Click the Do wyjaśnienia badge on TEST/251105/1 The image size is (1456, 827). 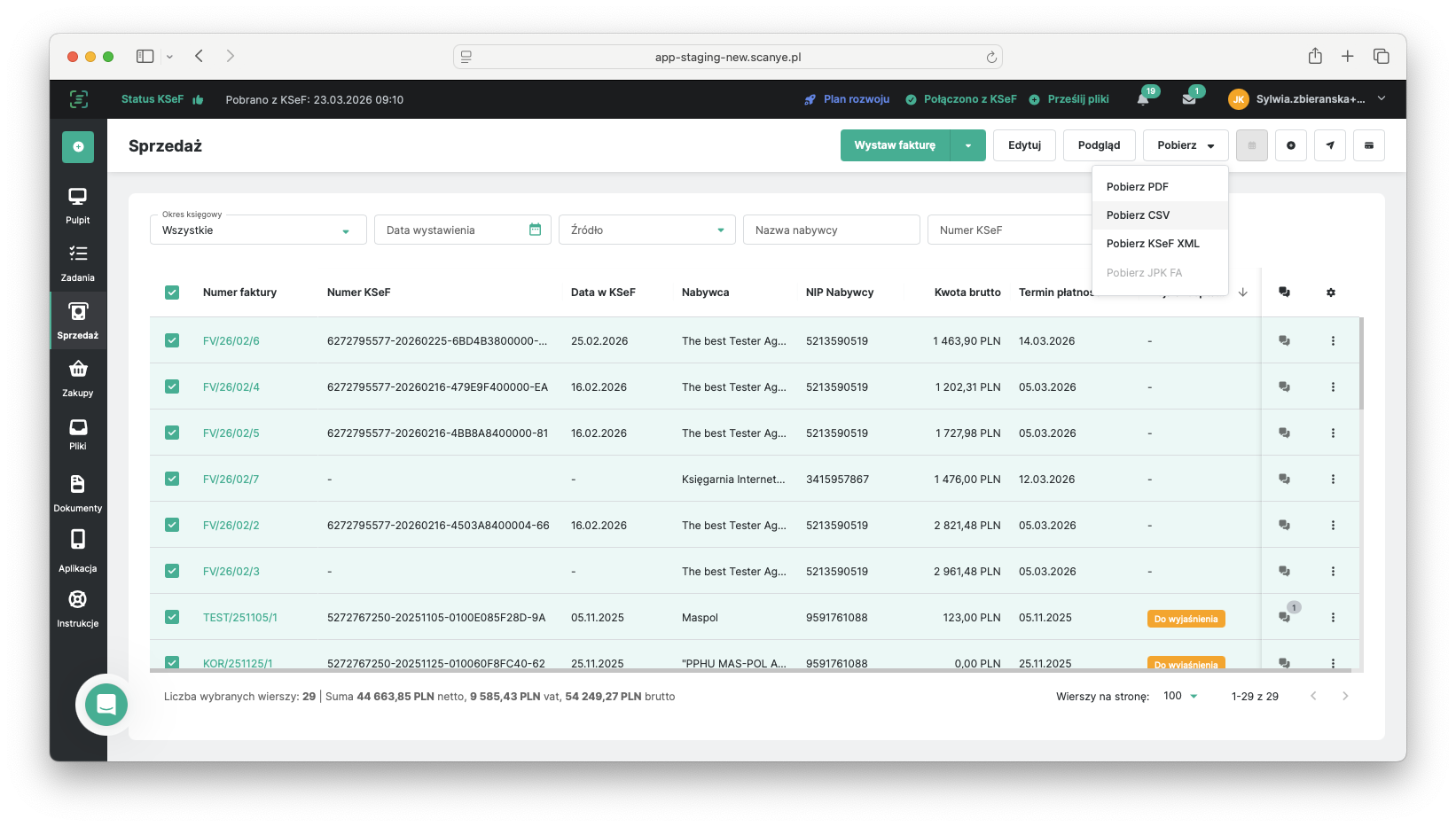click(1186, 619)
